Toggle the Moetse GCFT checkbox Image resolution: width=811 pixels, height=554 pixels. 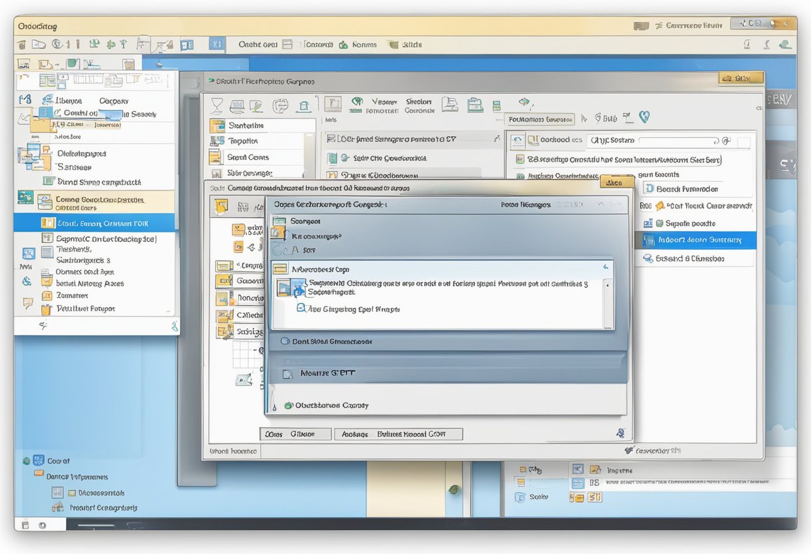(287, 374)
